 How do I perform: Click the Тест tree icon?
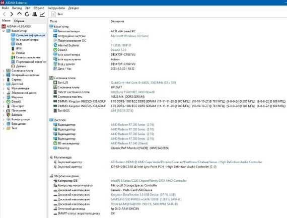(x=8, y=128)
